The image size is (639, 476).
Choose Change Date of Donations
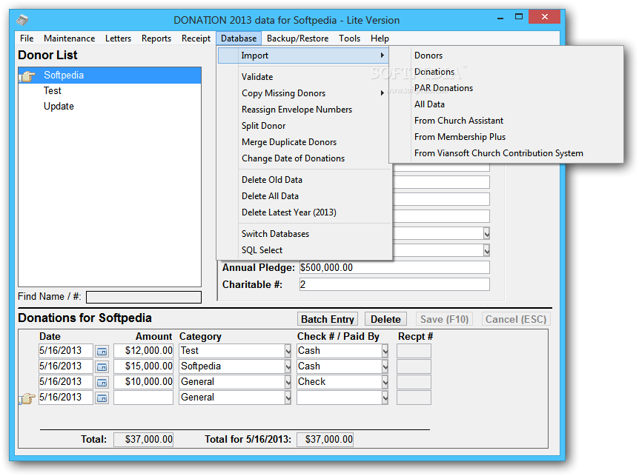(305, 158)
